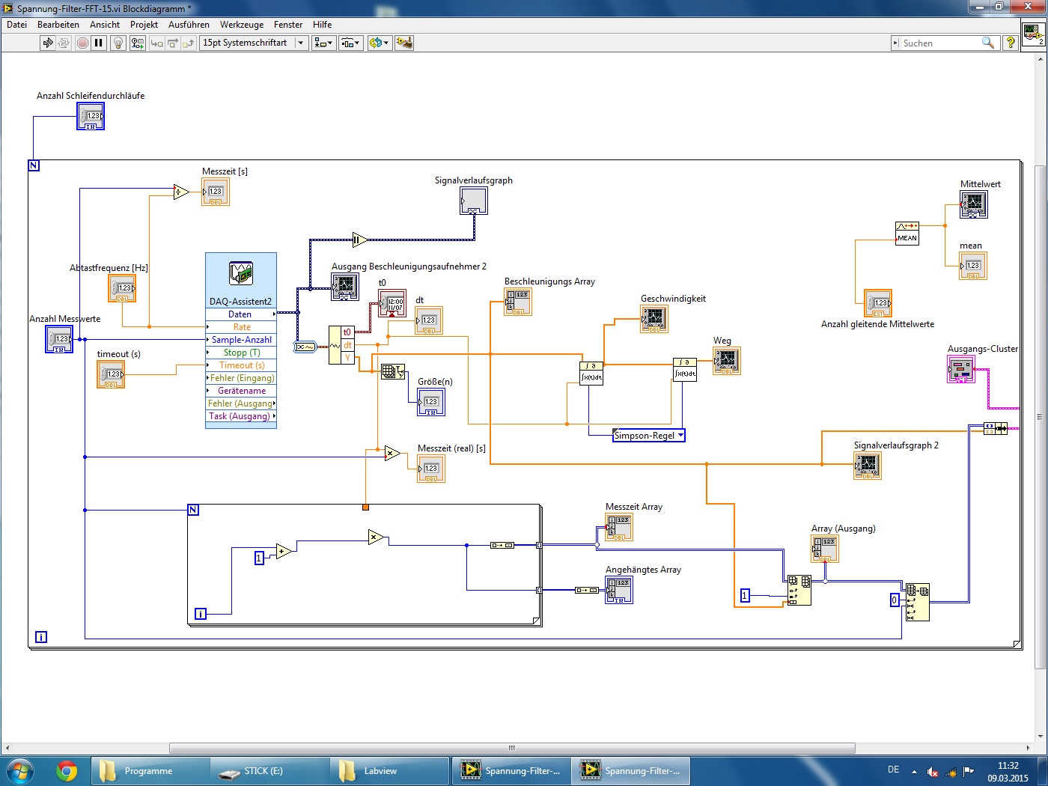Select the Abtastfrequenz [Hz] control terminal
This screenshot has height=786, width=1048.
pos(122,288)
